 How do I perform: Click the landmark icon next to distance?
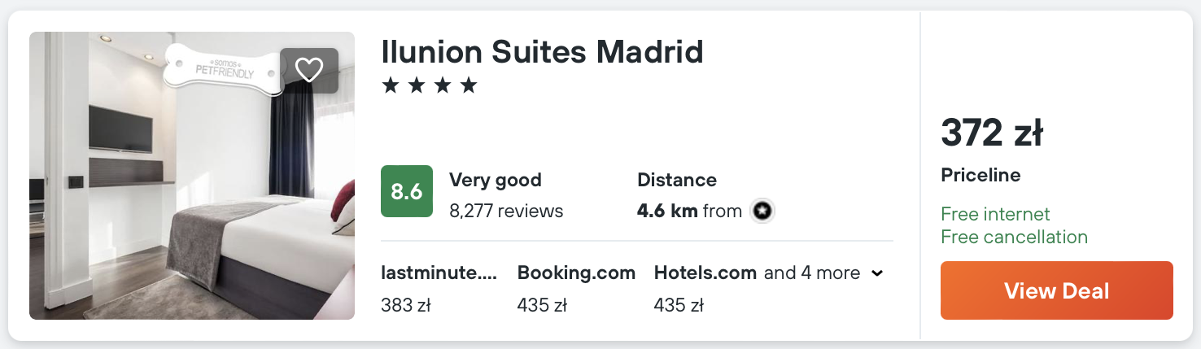[762, 212]
